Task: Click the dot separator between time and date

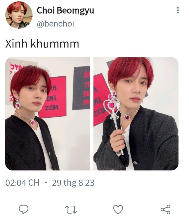Action: pos(46,182)
